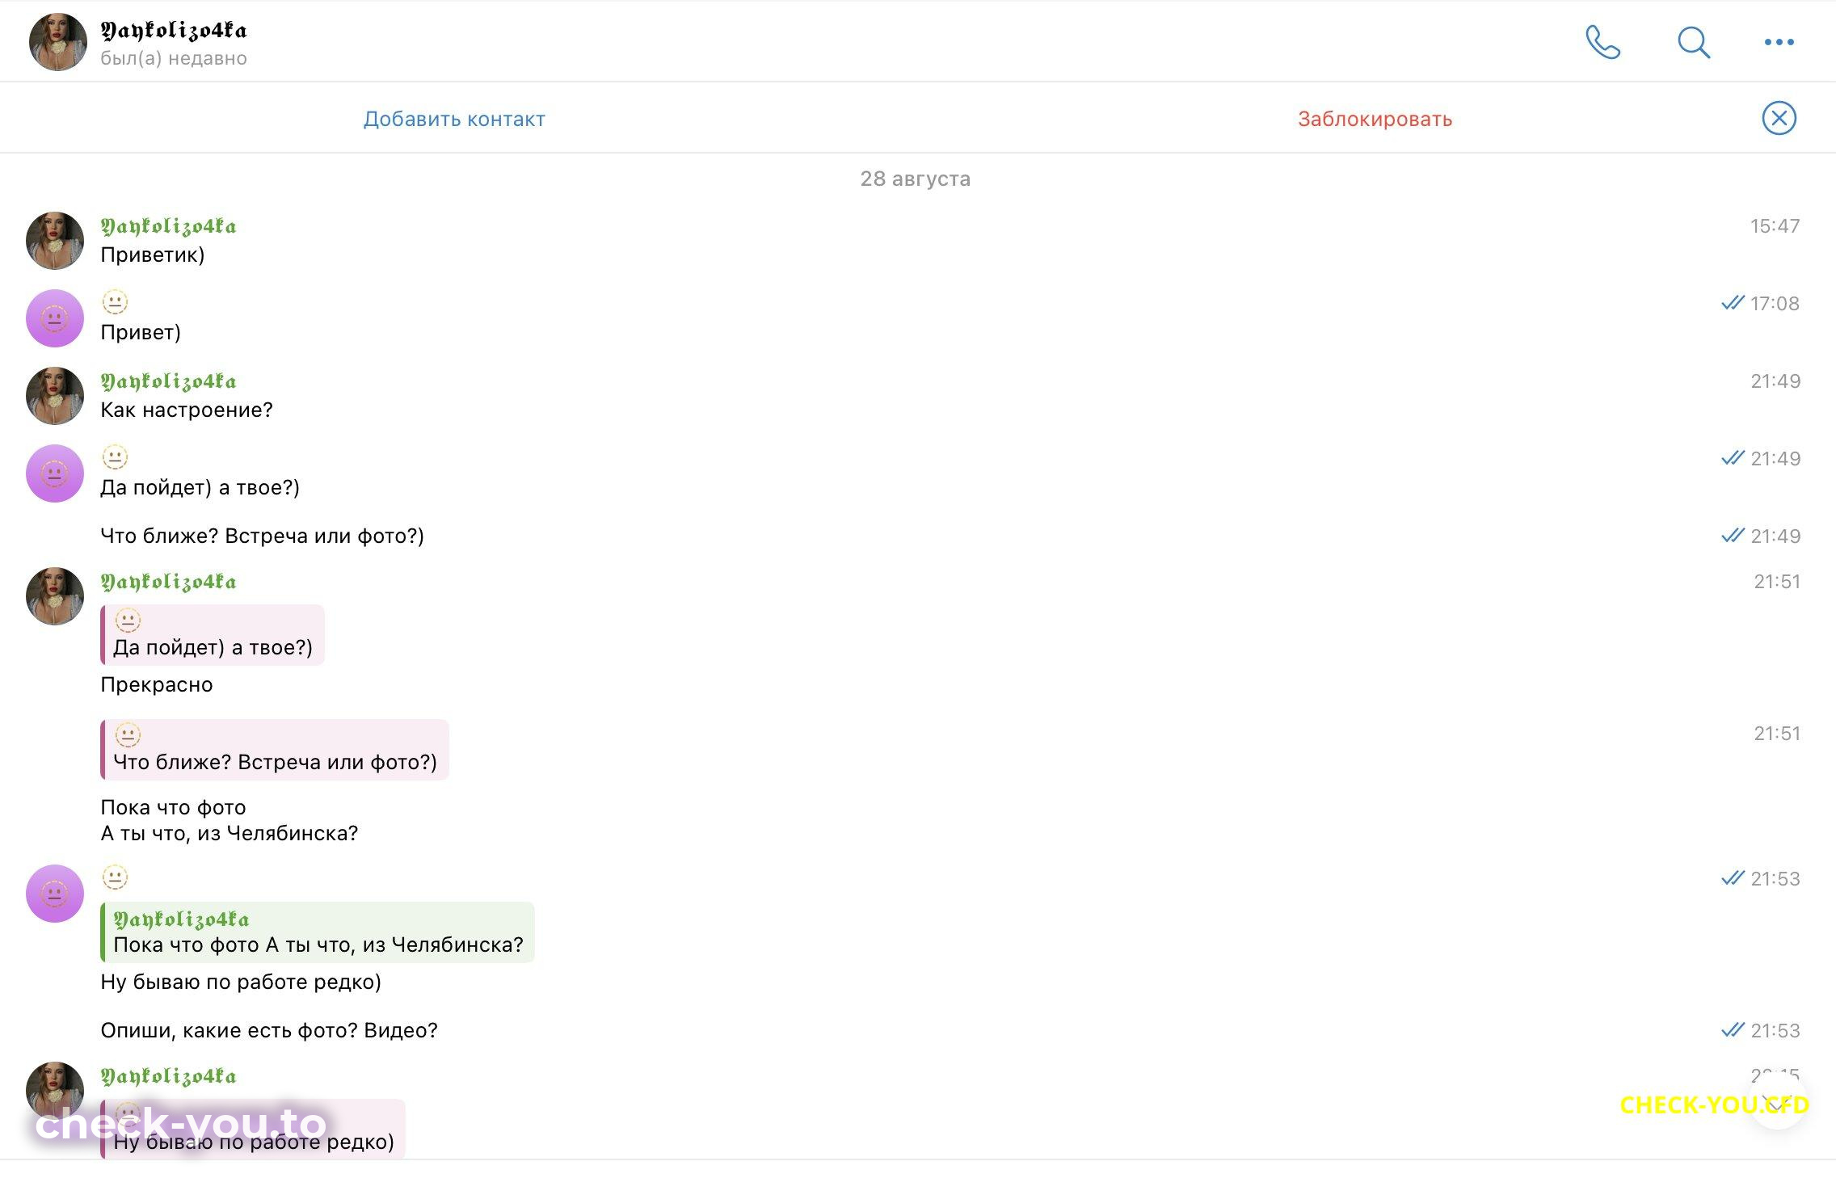Start a voice call with phone icon
This screenshot has height=1178, width=1836.
1603,42
